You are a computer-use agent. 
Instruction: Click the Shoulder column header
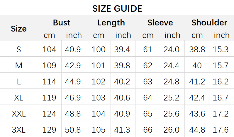(x=209, y=22)
